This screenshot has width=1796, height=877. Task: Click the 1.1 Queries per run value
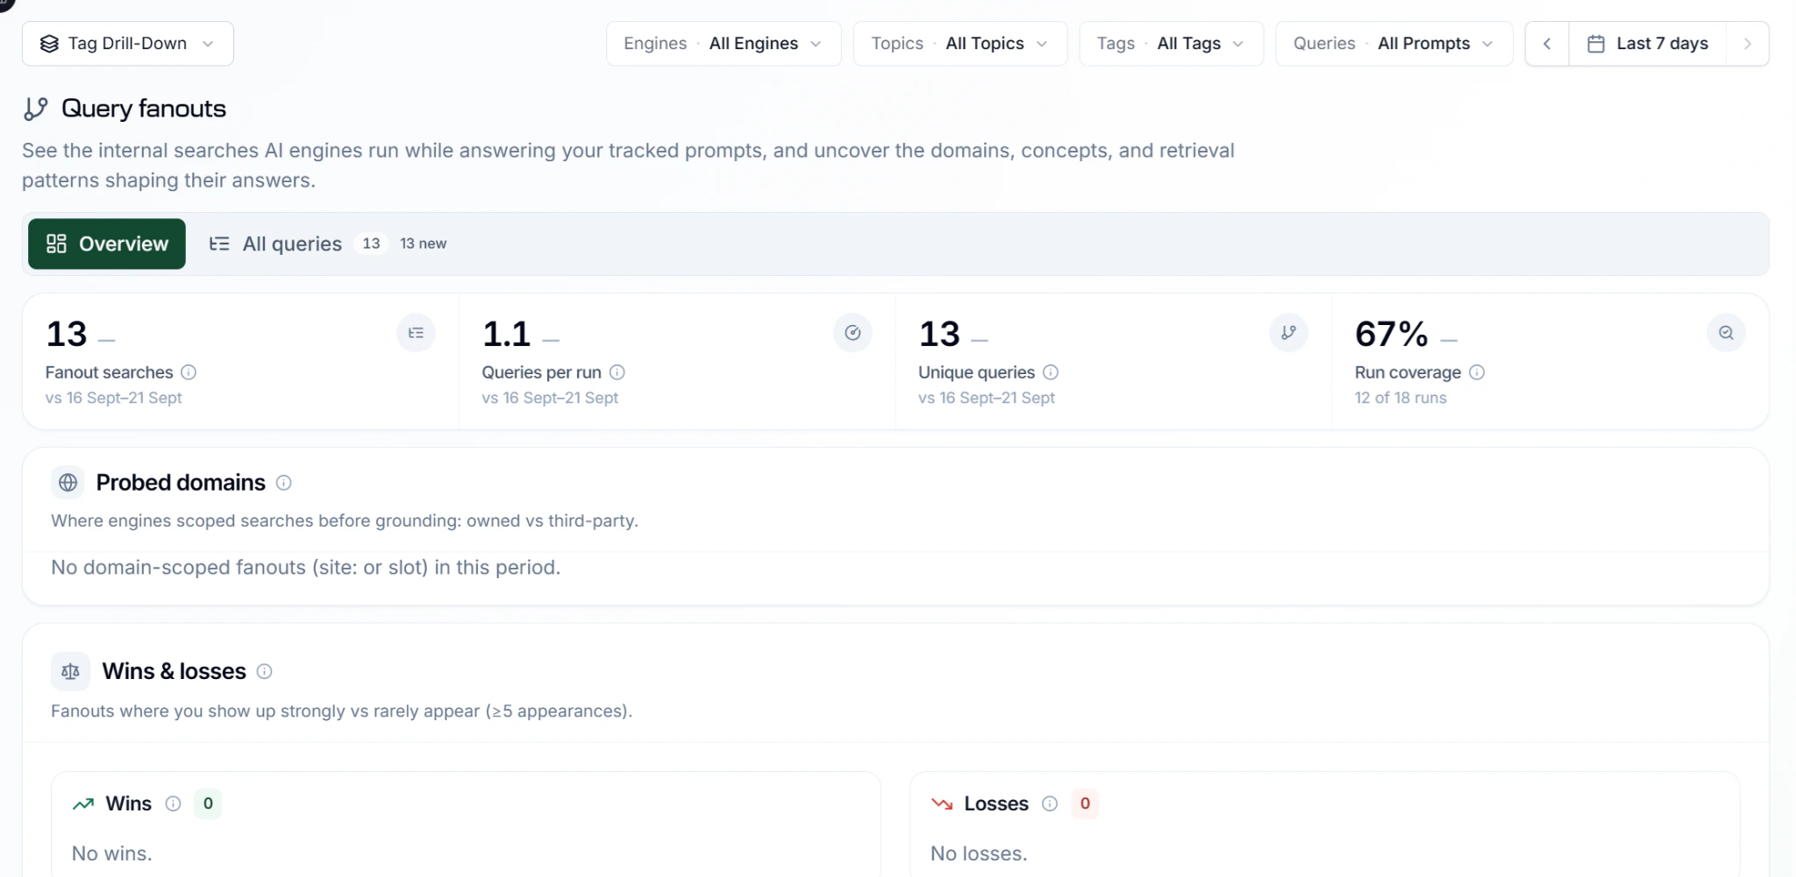pos(507,334)
